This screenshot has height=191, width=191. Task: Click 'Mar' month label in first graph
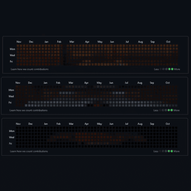click(x=72, y=42)
